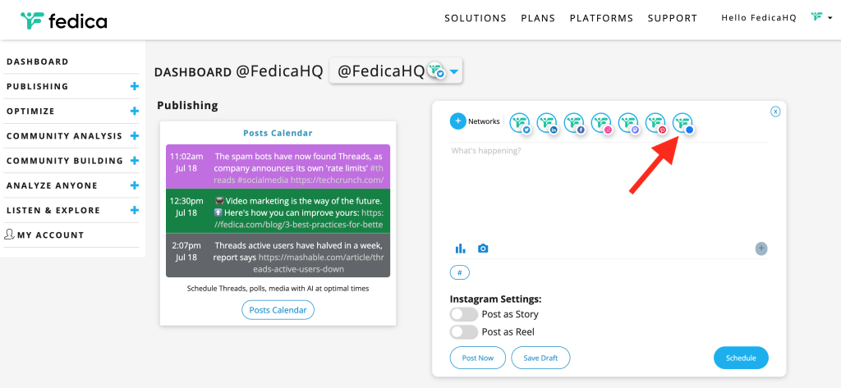Viewport: 841px width, 388px height.
Task: Add a poll using the chart icon
Action: pyautogui.click(x=460, y=249)
